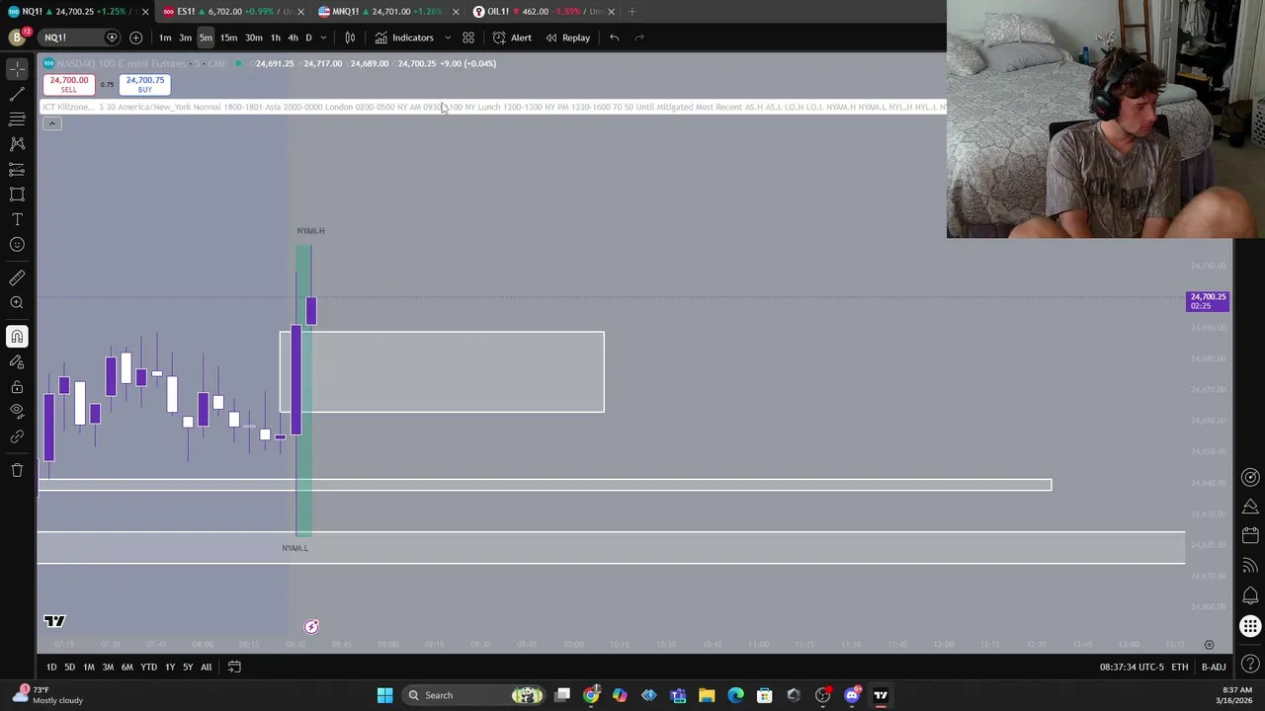1265x711 pixels.
Task: Set the 5D date range
Action: point(69,667)
